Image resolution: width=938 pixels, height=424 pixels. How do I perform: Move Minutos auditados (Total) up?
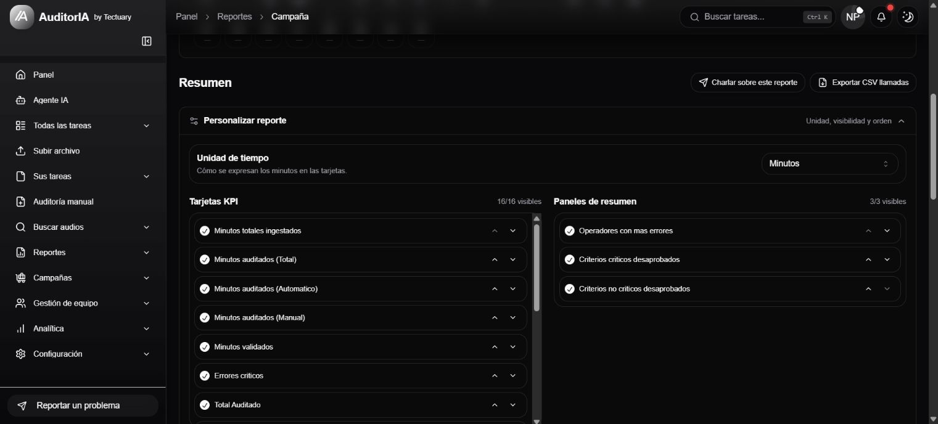pos(495,259)
